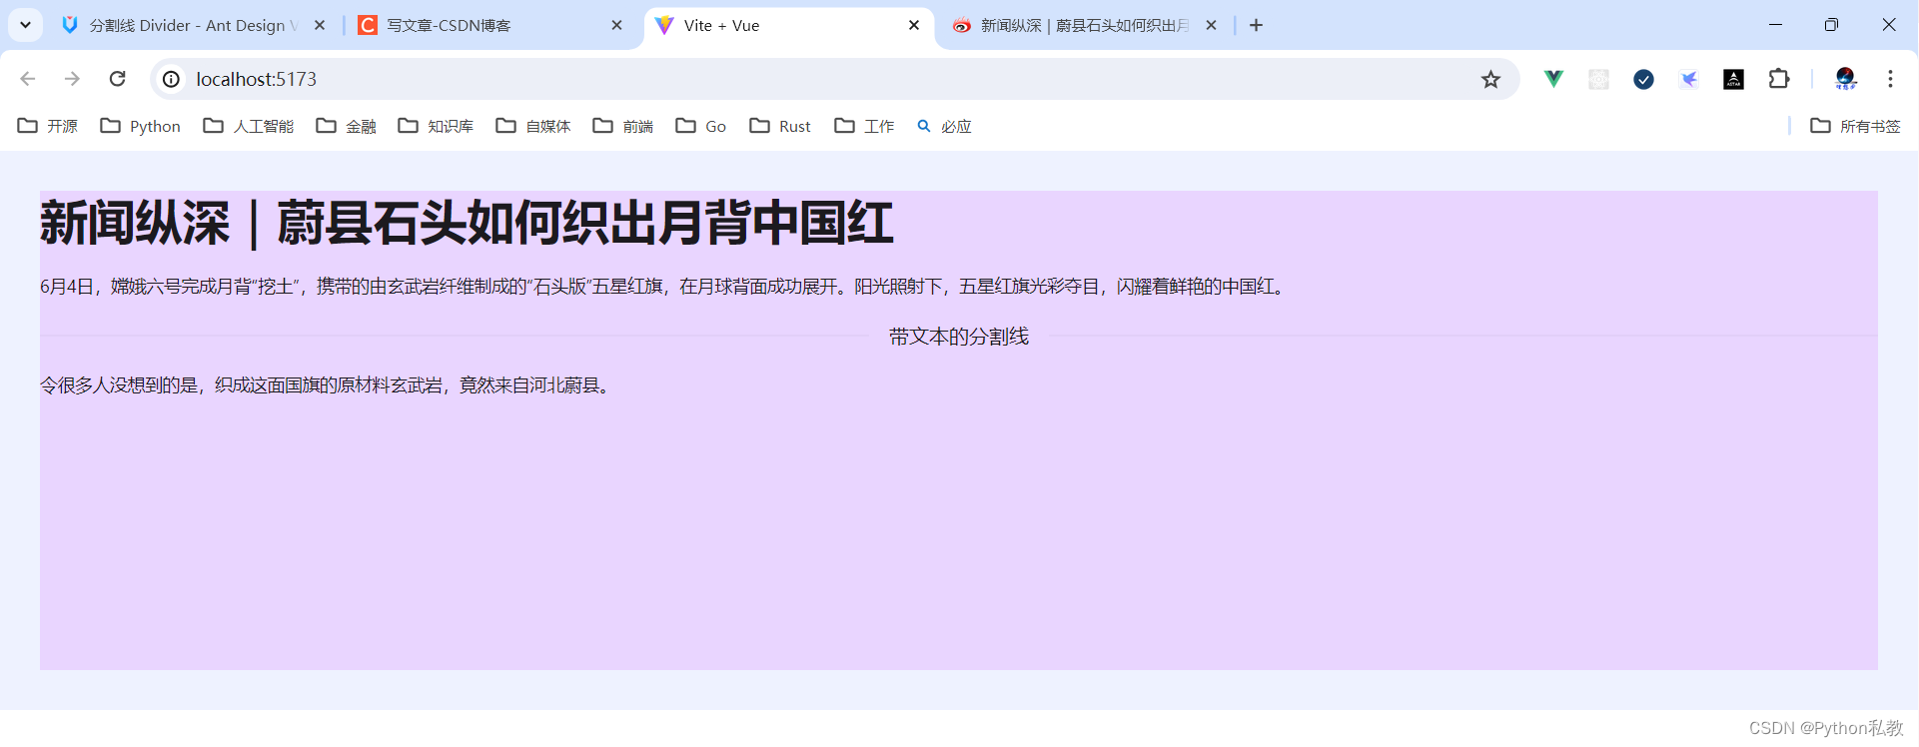Open the 人工智能 bookmarks folder
The image size is (1919, 747).
coord(249,126)
